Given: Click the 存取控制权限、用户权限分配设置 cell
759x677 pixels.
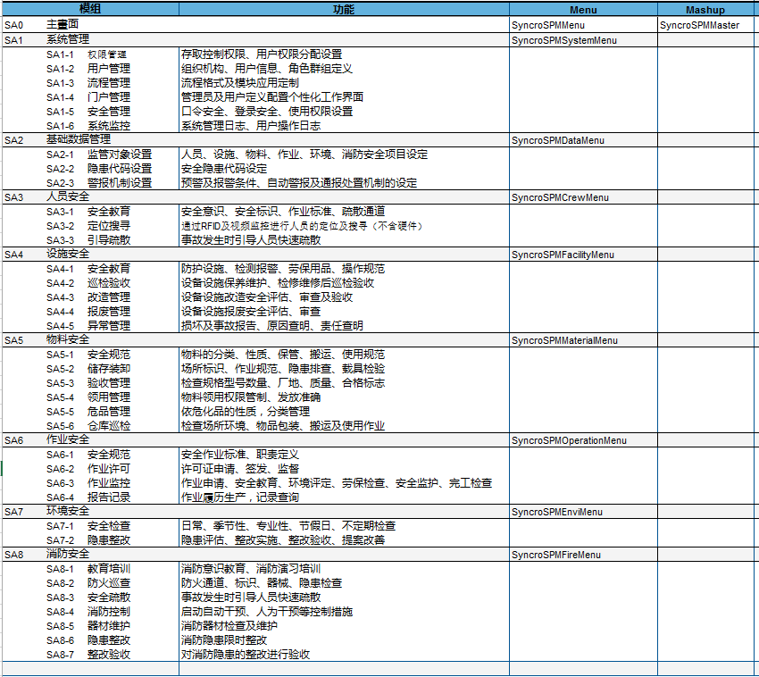Looking at the screenshot, I should (x=344, y=54).
